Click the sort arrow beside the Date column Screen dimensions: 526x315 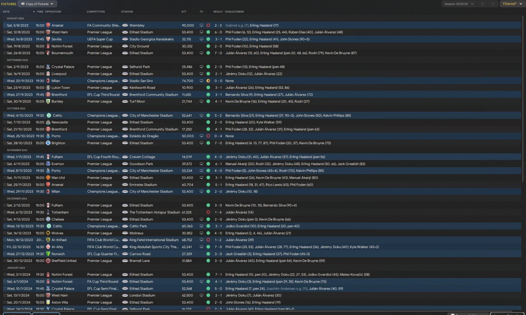tap(34, 12)
